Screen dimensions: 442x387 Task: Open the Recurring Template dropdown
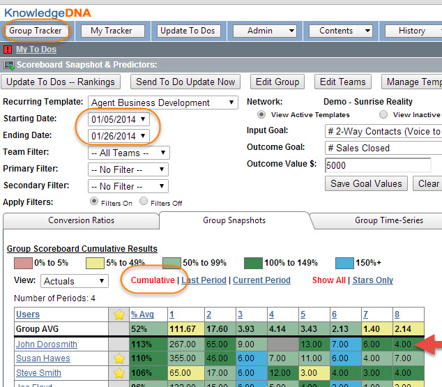click(163, 103)
